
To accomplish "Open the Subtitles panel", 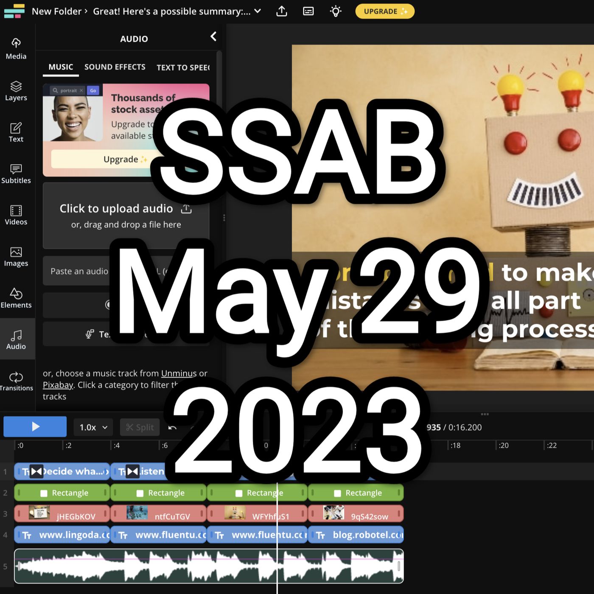I will pos(16,174).
